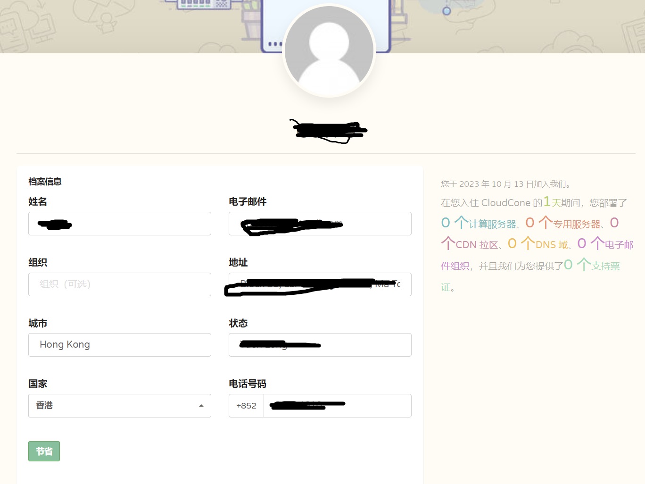This screenshot has height=484, width=645.
Task: Click the 支持票证 stat text
Action: pyautogui.click(x=605, y=266)
